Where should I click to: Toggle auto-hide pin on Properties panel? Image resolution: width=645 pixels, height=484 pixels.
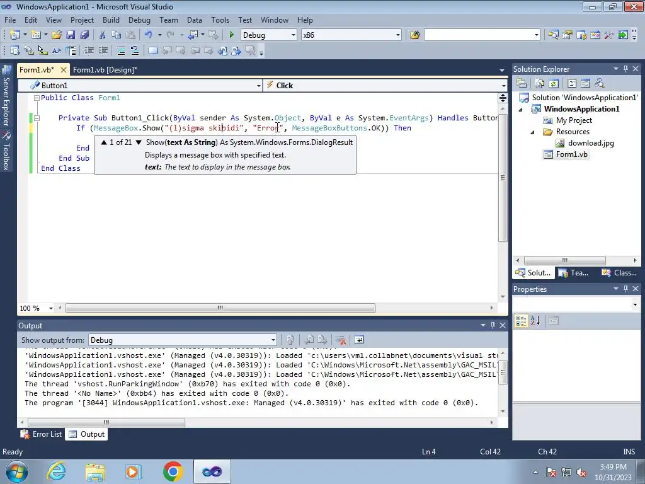(625, 289)
